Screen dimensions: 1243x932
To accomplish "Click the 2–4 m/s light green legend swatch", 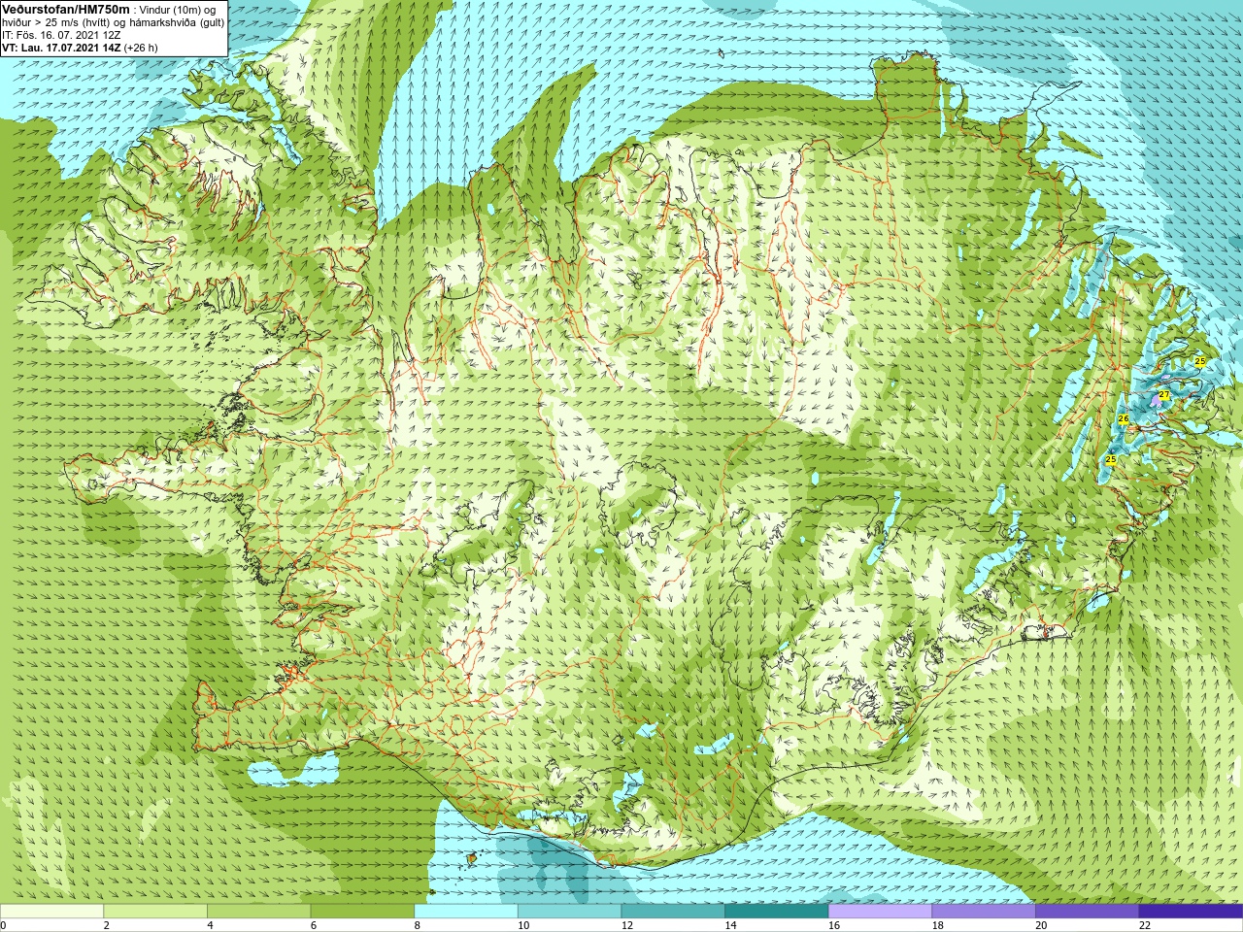I will coord(155,912).
